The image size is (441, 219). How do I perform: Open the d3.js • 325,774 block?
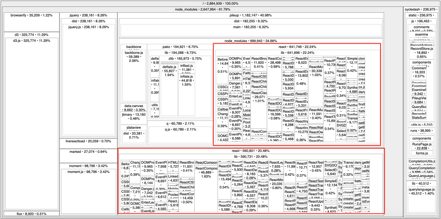[31, 123]
